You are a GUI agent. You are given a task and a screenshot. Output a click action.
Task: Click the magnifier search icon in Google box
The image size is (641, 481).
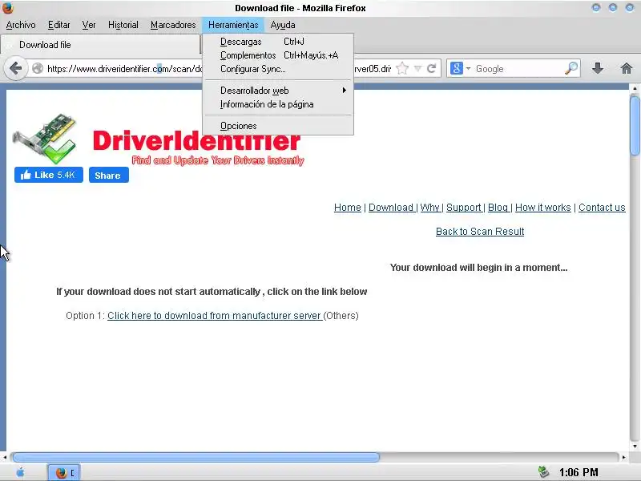click(x=571, y=68)
